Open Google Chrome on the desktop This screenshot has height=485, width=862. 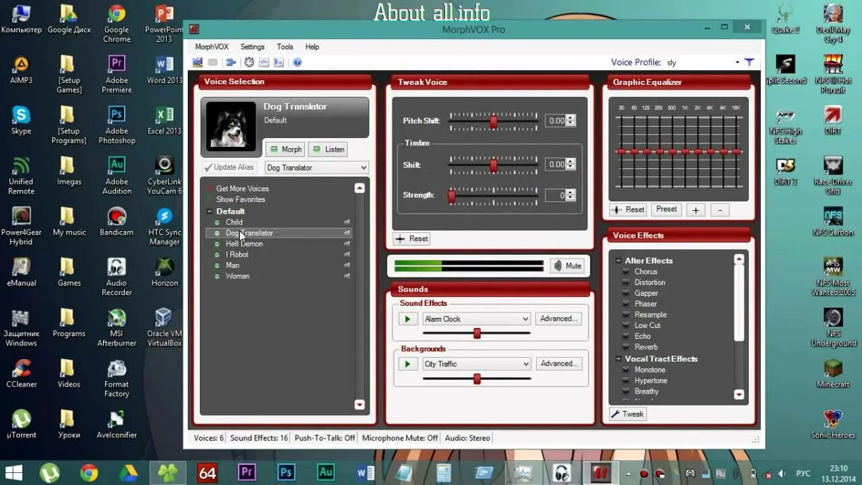(117, 24)
